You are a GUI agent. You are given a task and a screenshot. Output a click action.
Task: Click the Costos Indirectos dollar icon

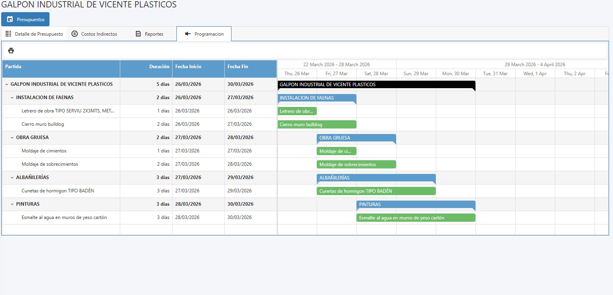(x=75, y=34)
